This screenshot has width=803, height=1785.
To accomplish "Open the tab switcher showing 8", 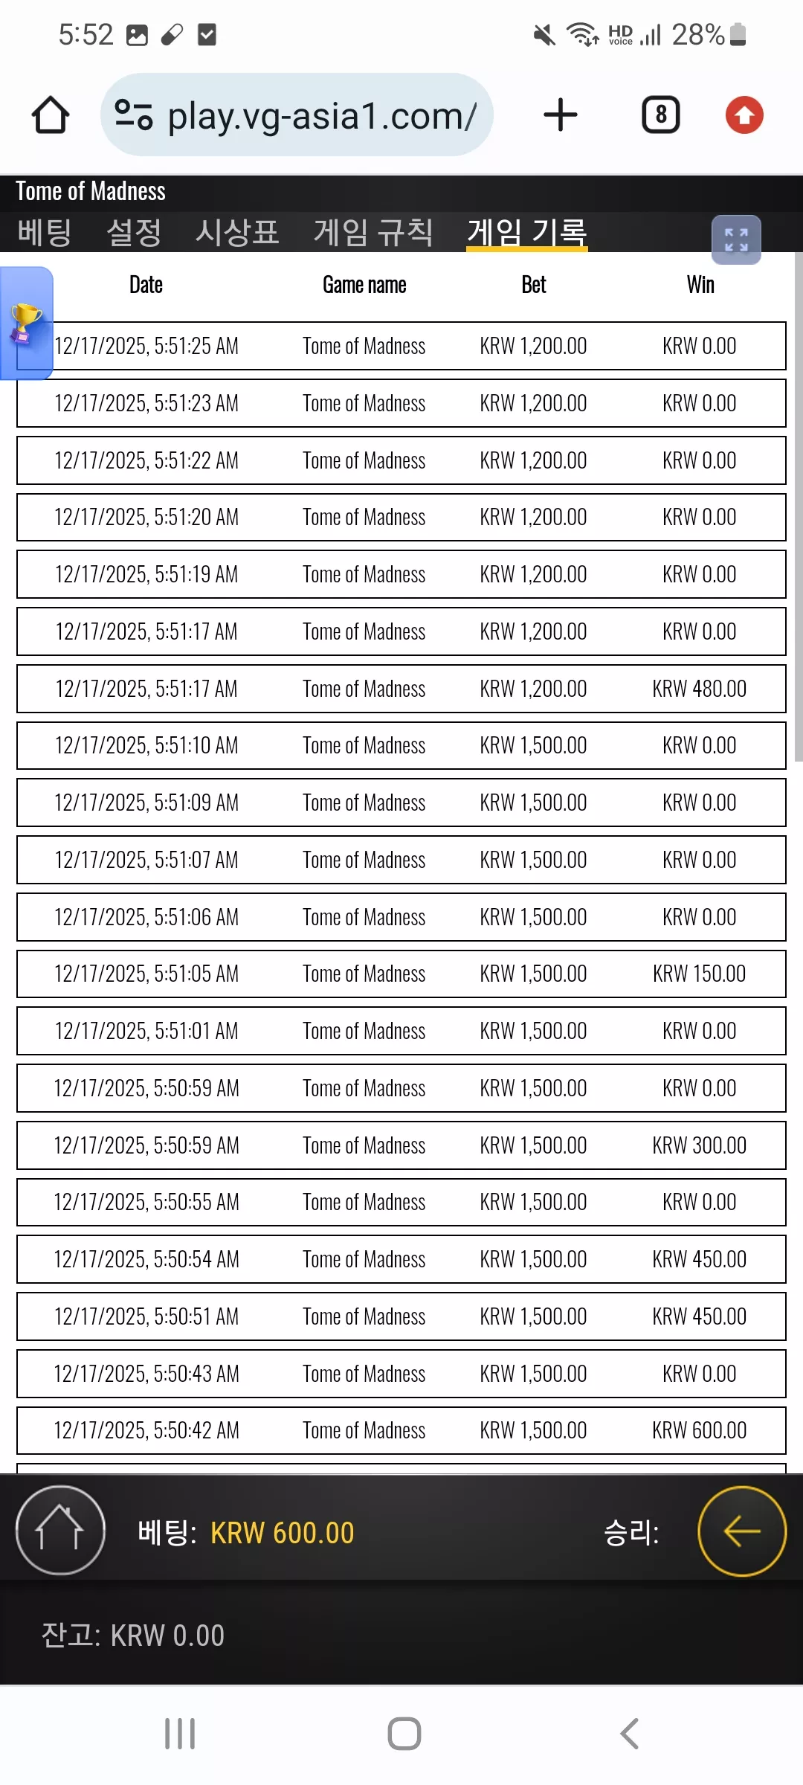I will coord(660,115).
